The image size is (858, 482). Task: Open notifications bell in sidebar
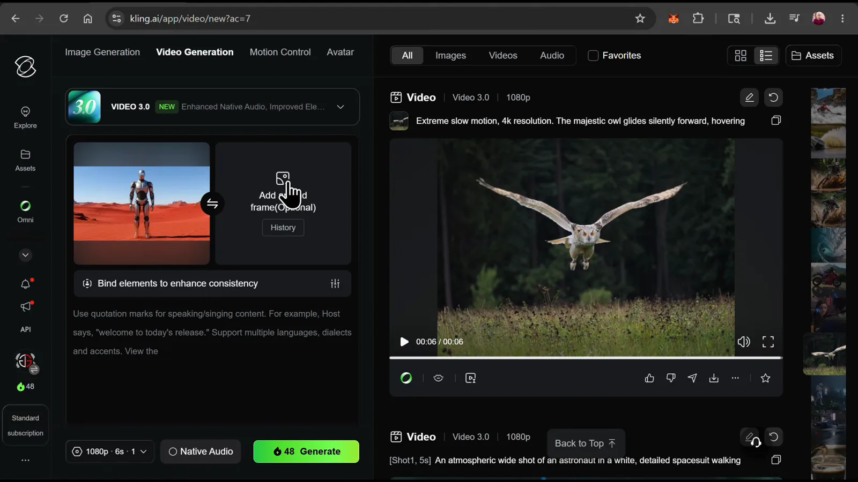25,284
